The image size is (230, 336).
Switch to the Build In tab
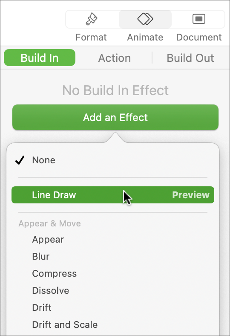tap(40, 58)
